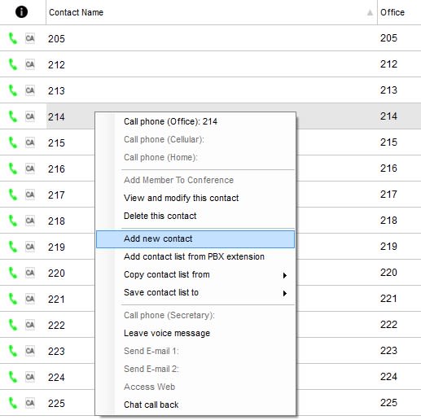Screen dimensions: 421x420
Task: Click green phone icon for contact 221
Action: (13, 299)
